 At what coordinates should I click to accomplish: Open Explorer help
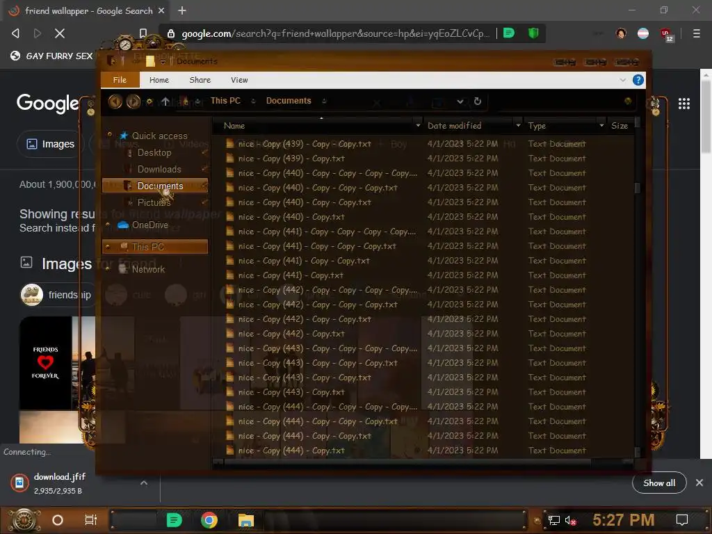[x=638, y=80]
